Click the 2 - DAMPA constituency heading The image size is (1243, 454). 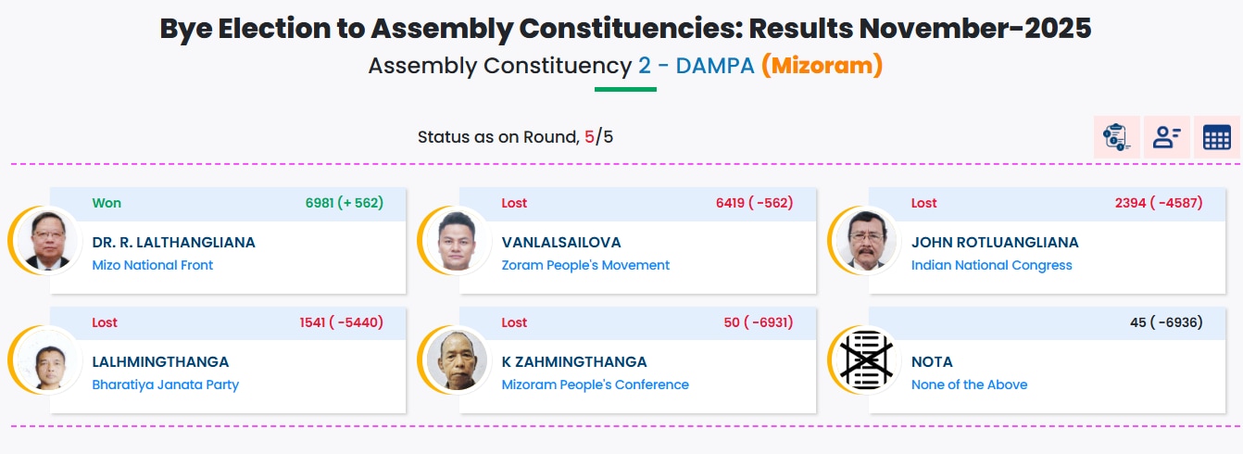click(696, 67)
